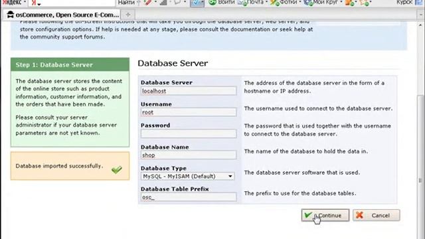Click the Войти toolbar button
The width and height of the screenshot is (425, 239).
tap(222, 3)
